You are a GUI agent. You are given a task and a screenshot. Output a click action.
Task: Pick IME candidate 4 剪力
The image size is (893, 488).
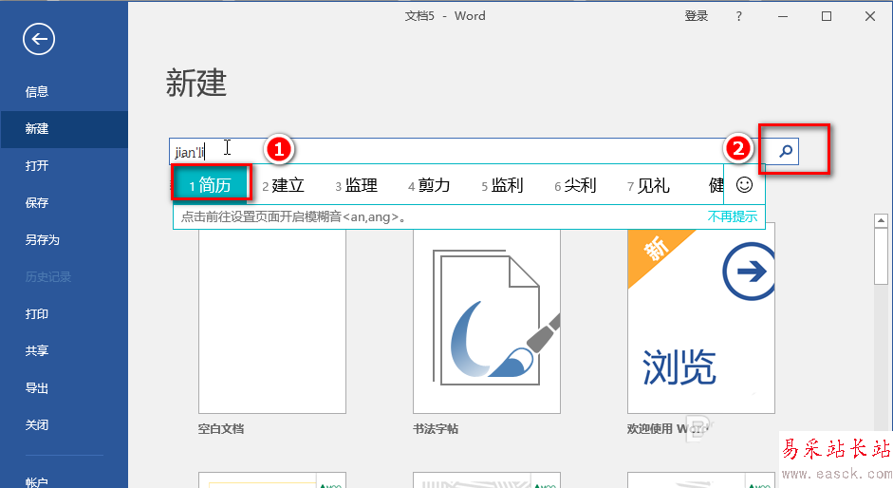429,185
